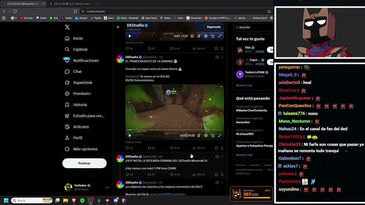The width and height of the screenshot is (365, 205).
Task: Play the top video at 0:07 / 1:25
Action: [x=130, y=36]
